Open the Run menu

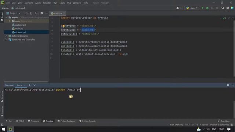pos(55,3)
